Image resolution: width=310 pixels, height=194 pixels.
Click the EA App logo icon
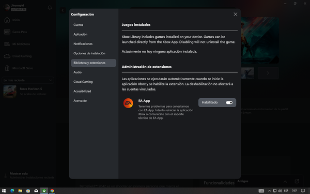pyautogui.click(x=128, y=103)
